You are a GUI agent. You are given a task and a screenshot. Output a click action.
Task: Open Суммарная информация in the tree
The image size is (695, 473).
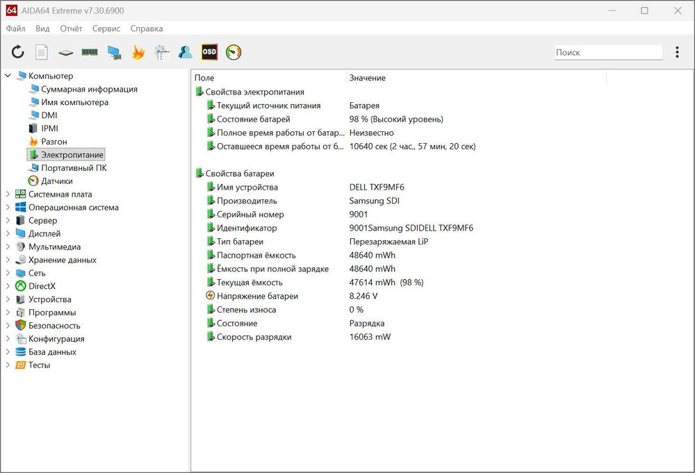83,89
